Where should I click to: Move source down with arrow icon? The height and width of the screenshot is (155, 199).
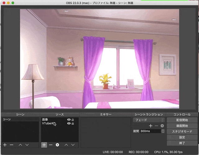73,145
